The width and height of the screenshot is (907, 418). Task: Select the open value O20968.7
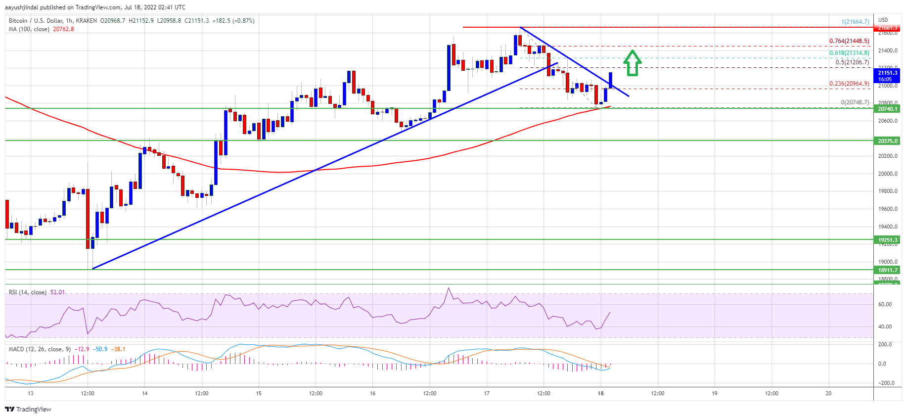tap(113, 21)
